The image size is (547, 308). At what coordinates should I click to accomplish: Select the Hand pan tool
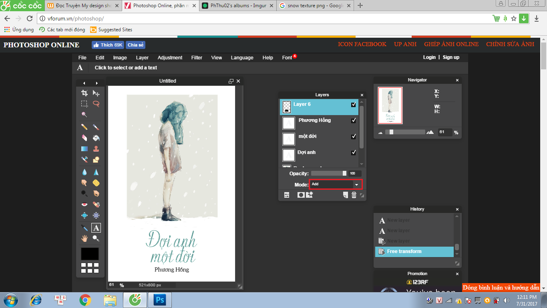point(84,239)
